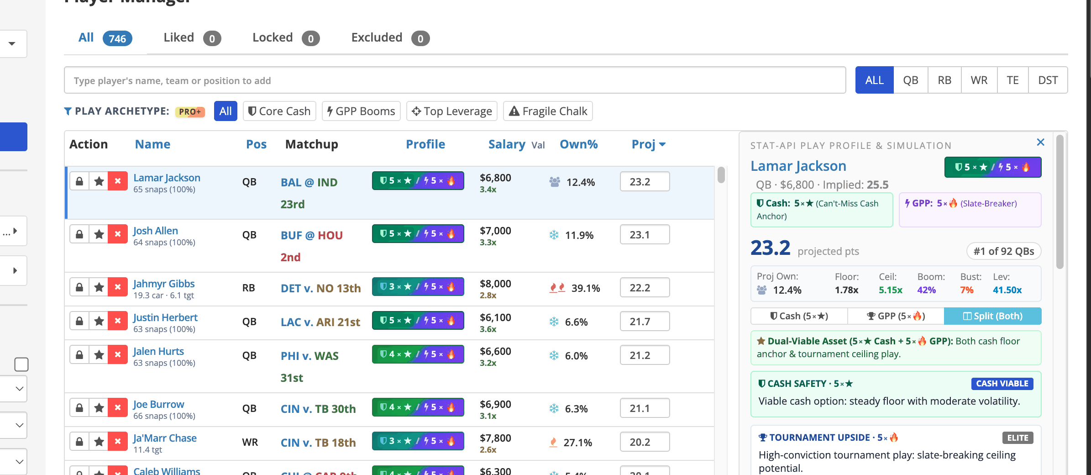Viewport: 1091px width, 475px height.
Task: Edit Lamar Jackson's projection field 23.2
Action: tap(645, 181)
